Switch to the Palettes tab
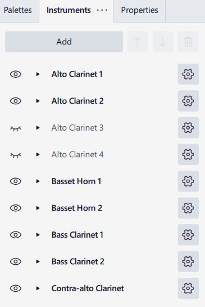Viewport: 205px width, 307px height. click(18, 10)
